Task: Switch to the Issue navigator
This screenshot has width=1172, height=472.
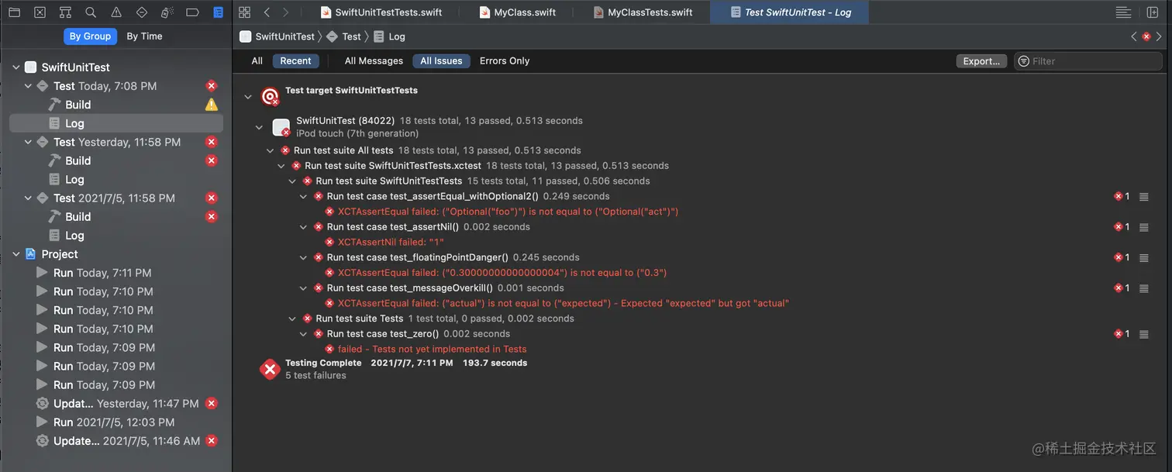Action: click(116, 12)
